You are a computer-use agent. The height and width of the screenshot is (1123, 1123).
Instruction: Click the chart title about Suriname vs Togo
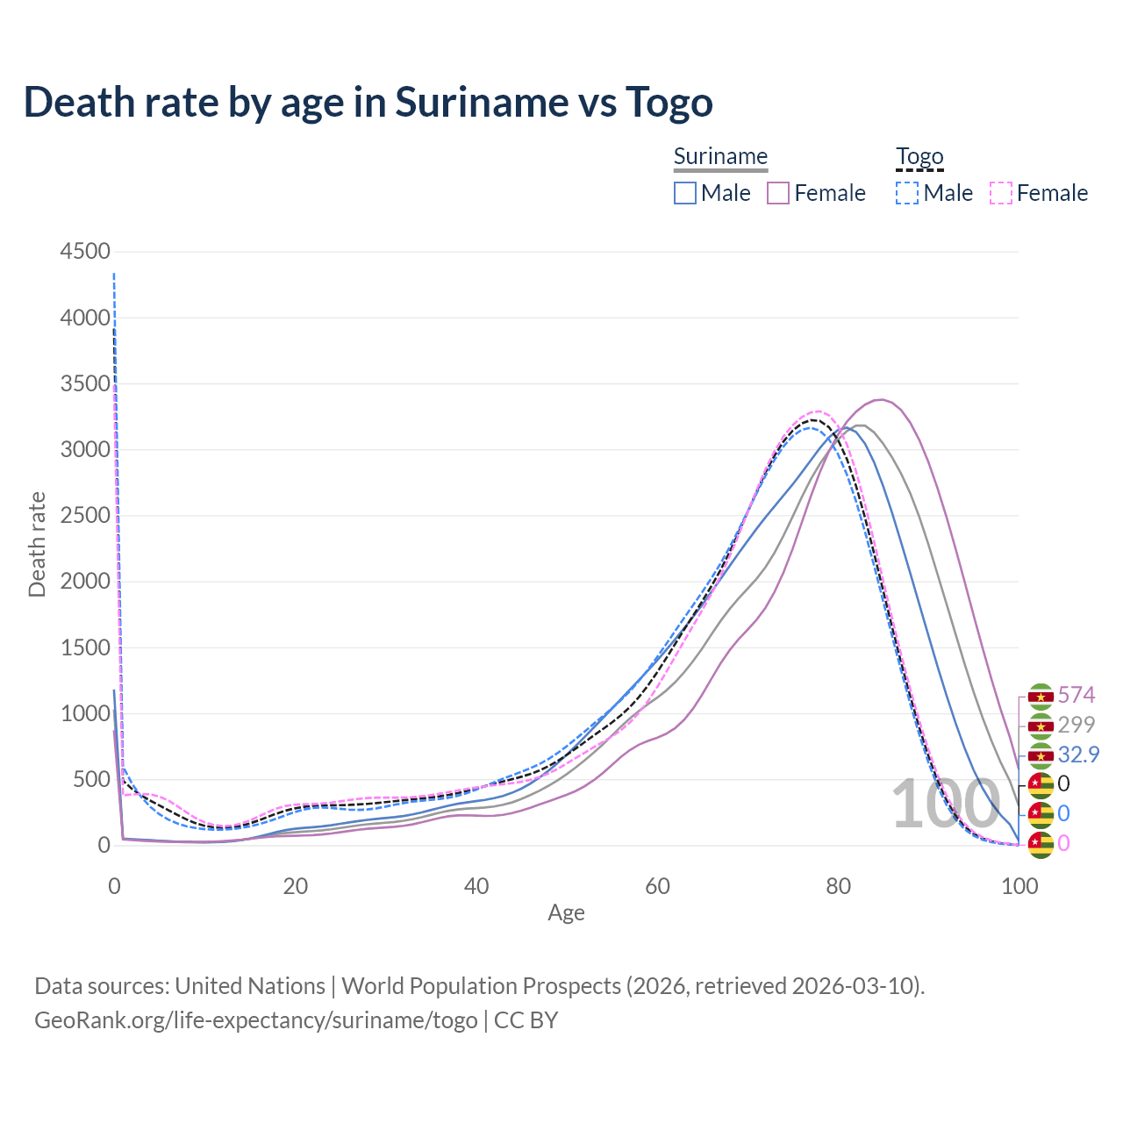pos(368,102)
